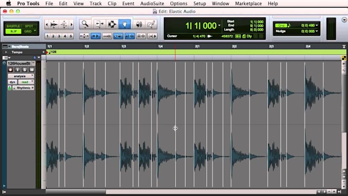Enable Slip edit mode
Viewport: 348px width, 196px height.
tap(13, 31)
